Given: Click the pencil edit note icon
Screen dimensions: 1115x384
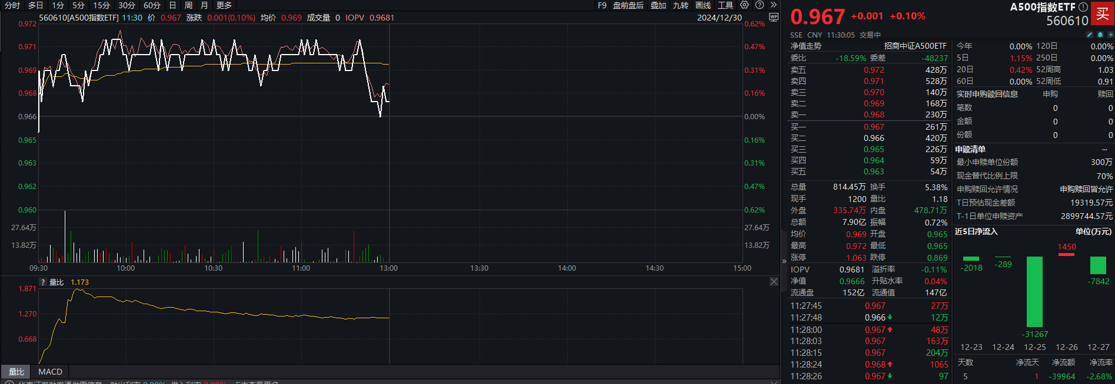Looking at the screenshot, I should 1090,35.
